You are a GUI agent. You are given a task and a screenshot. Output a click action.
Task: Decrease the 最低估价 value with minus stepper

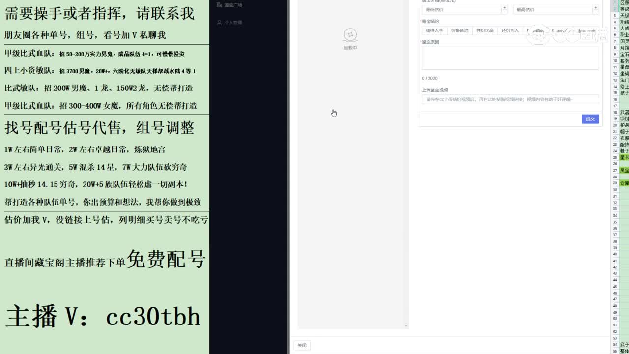pos(504,11)
